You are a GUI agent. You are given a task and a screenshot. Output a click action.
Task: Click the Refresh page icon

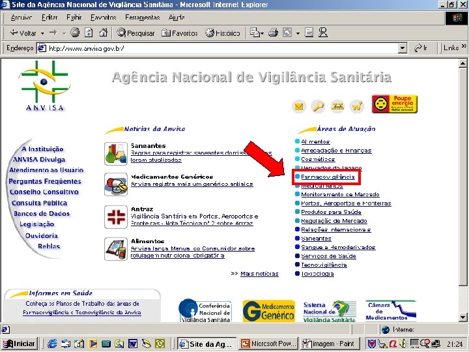(89, 33)
